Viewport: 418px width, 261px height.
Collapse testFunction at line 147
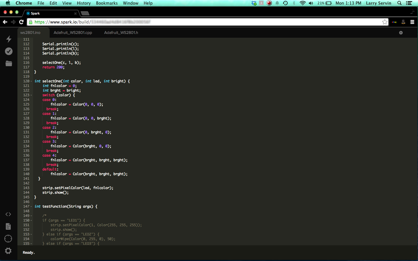click(31, 206)
